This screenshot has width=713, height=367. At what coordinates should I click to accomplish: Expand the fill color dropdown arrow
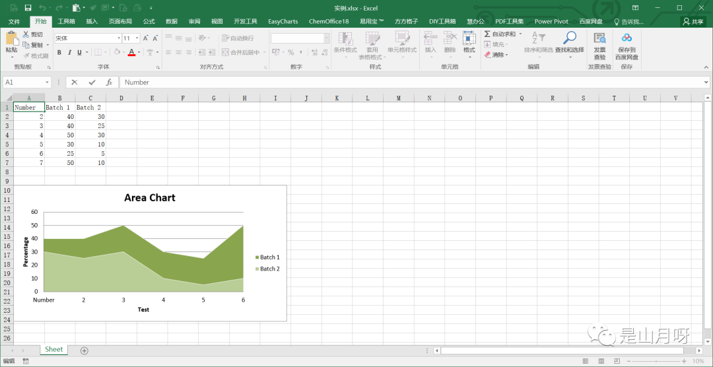pyautogui.click(x=123, y=52)
